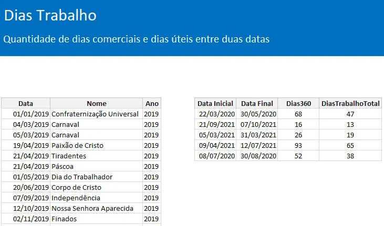Select the Tiradentes holiday cell

point(97,156)
